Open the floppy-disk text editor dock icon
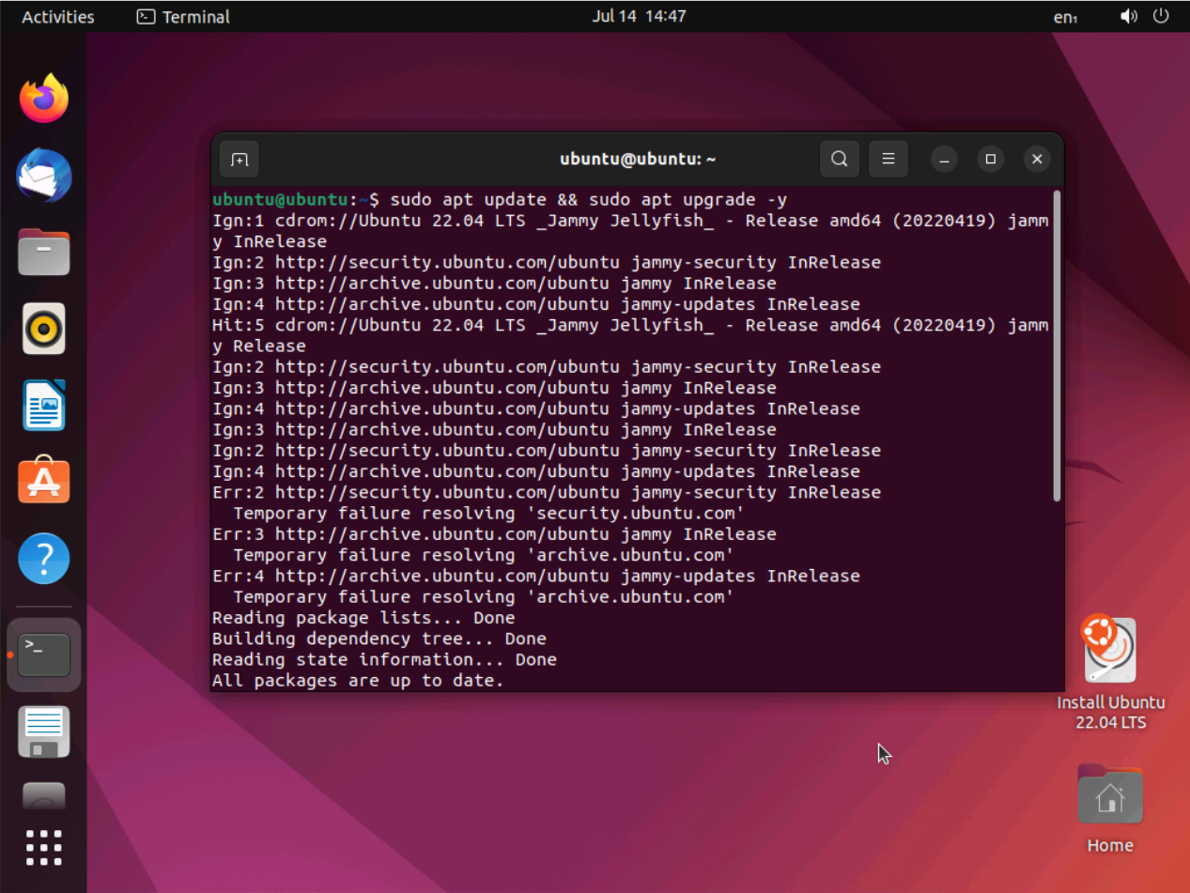Screen dimensions: 1190x893 (44, 731)
